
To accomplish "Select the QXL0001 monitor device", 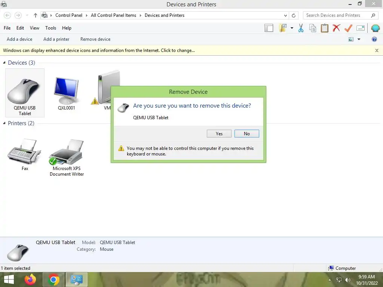I will pos(66,93).
